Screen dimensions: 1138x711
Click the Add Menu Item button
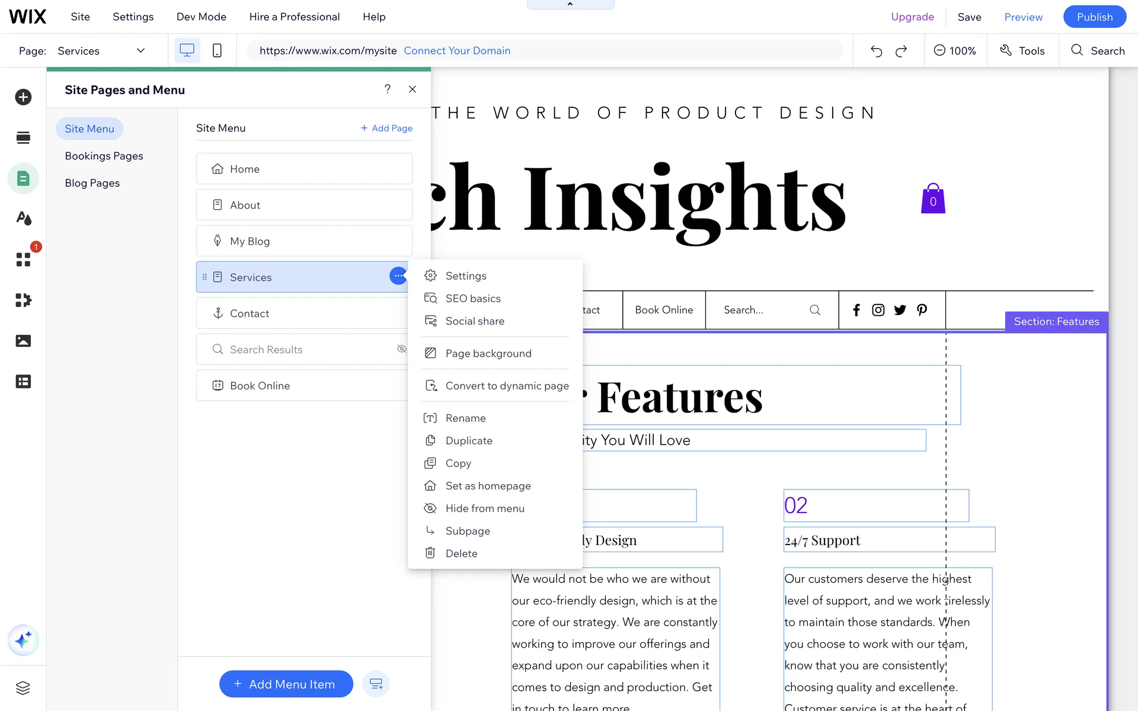coord(286,684)
